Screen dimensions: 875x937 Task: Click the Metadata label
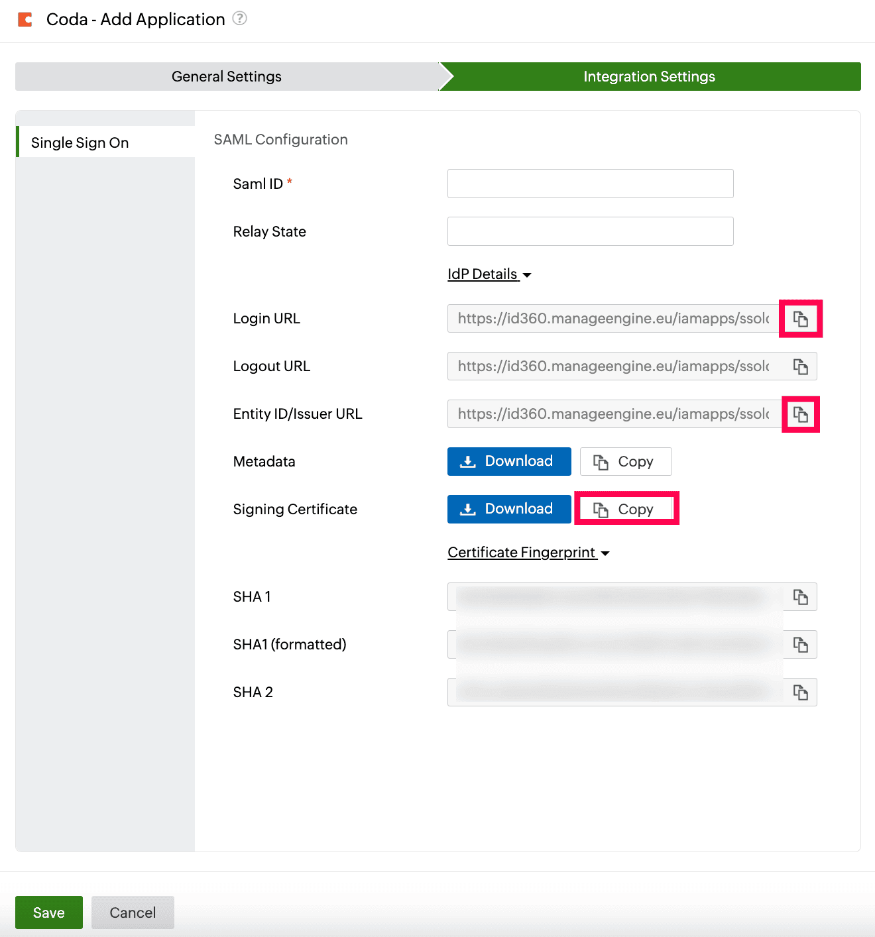[264, 461]
